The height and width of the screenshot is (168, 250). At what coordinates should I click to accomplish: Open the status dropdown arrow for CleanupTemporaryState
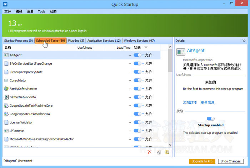[x=143, y=72]
